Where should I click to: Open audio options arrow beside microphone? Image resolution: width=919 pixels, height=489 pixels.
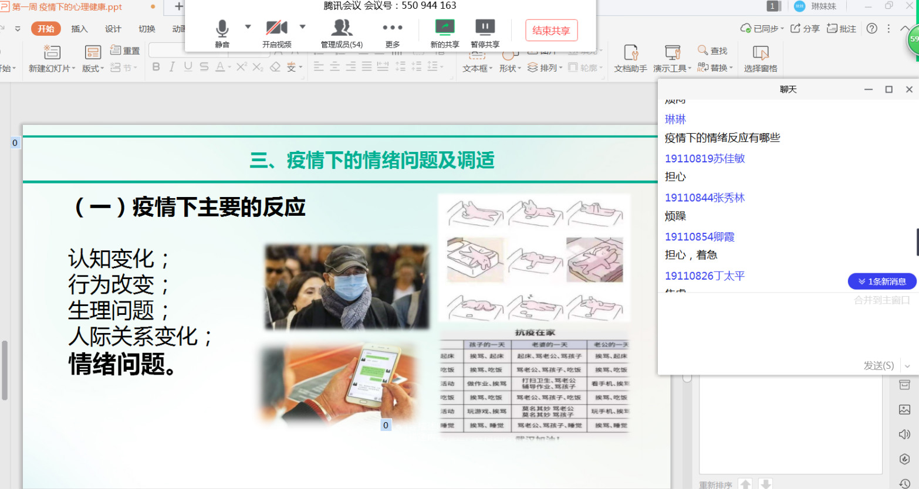(x=248, y=27)
